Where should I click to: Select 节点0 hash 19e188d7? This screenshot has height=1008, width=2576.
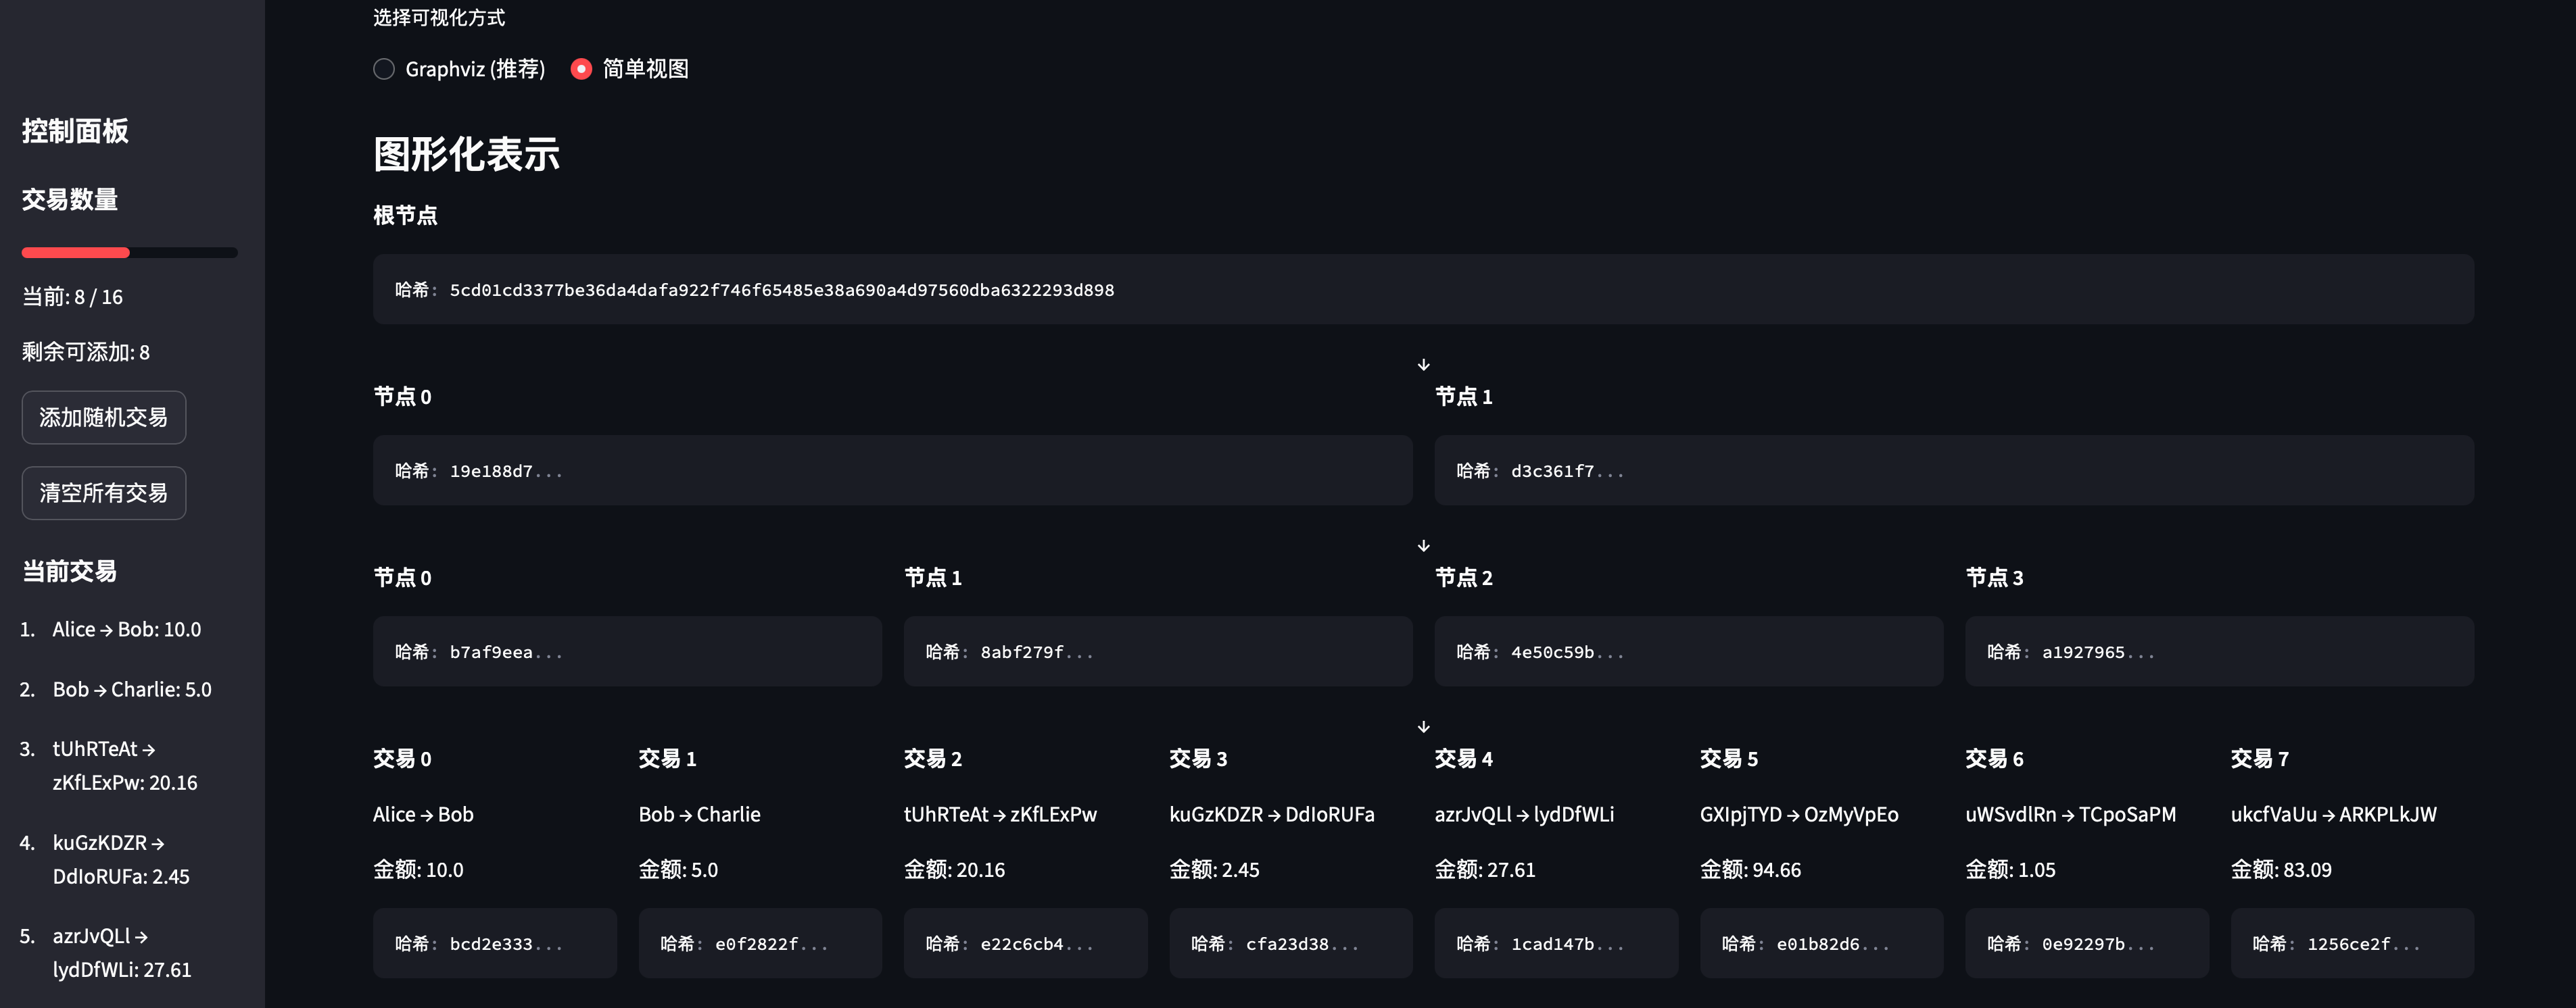891,470
